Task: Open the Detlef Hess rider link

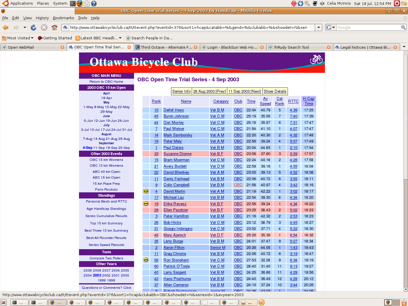Action: click(173, 110)
